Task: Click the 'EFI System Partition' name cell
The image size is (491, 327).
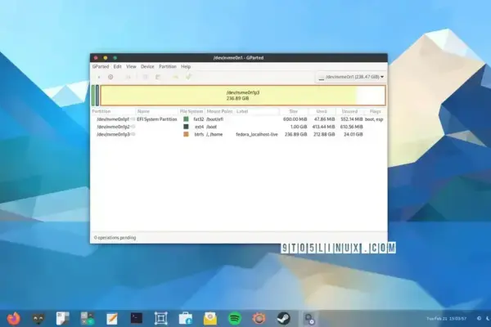Action: tap(157, 119)
